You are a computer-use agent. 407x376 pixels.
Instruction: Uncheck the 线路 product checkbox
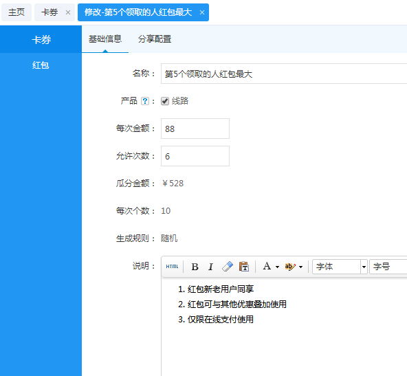(165, 101)
